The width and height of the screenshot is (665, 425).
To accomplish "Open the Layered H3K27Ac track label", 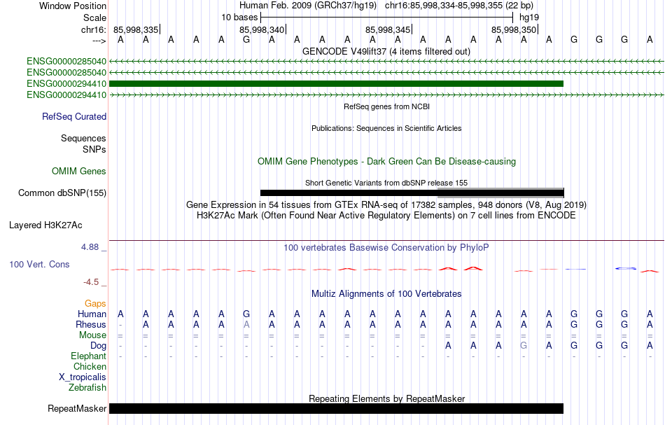I will click(x=45, y=225).
